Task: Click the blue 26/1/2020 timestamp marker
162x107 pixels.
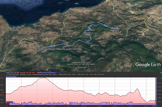Action: tap(11, 77)
